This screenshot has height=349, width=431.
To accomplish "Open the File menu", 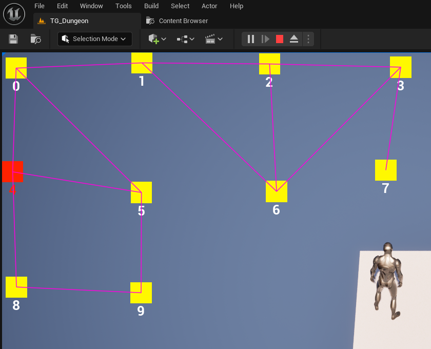I will coord(40,6).
